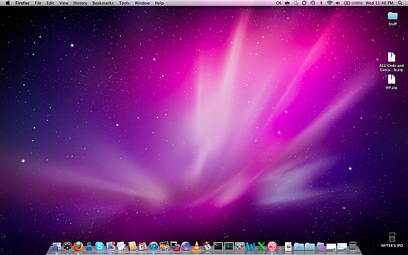Open the Tools menu
This screenshot has width=408, height=255.
(124, 3)
